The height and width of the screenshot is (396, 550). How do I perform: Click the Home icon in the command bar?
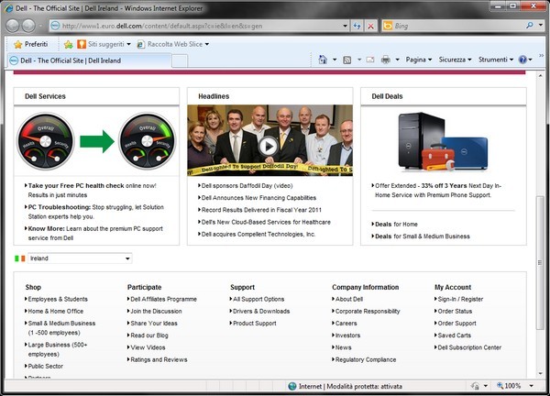pos(323,60)
